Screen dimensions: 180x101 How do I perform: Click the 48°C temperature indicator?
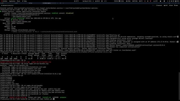tap(156, 1)
